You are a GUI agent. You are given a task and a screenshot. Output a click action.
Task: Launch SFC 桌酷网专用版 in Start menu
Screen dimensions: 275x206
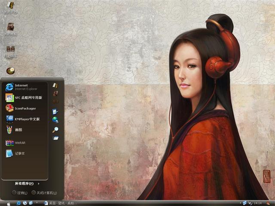coord(24,97)
